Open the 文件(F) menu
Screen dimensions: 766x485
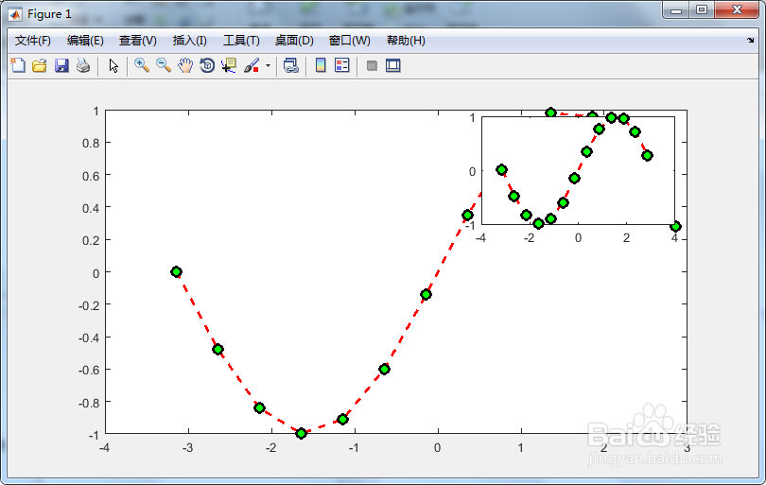coord(33,41)
